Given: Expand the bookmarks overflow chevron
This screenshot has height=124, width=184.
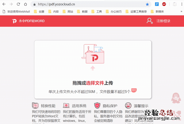Looking at the screenshot, I should coord(182,12).
